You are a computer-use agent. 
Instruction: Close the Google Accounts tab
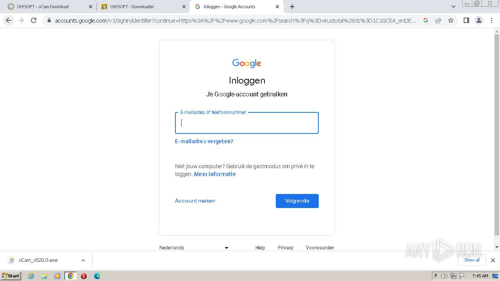(277, 7)
